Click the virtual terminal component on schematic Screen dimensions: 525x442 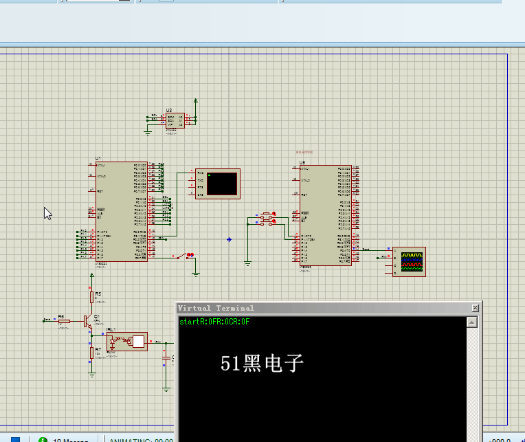(218, 184)
